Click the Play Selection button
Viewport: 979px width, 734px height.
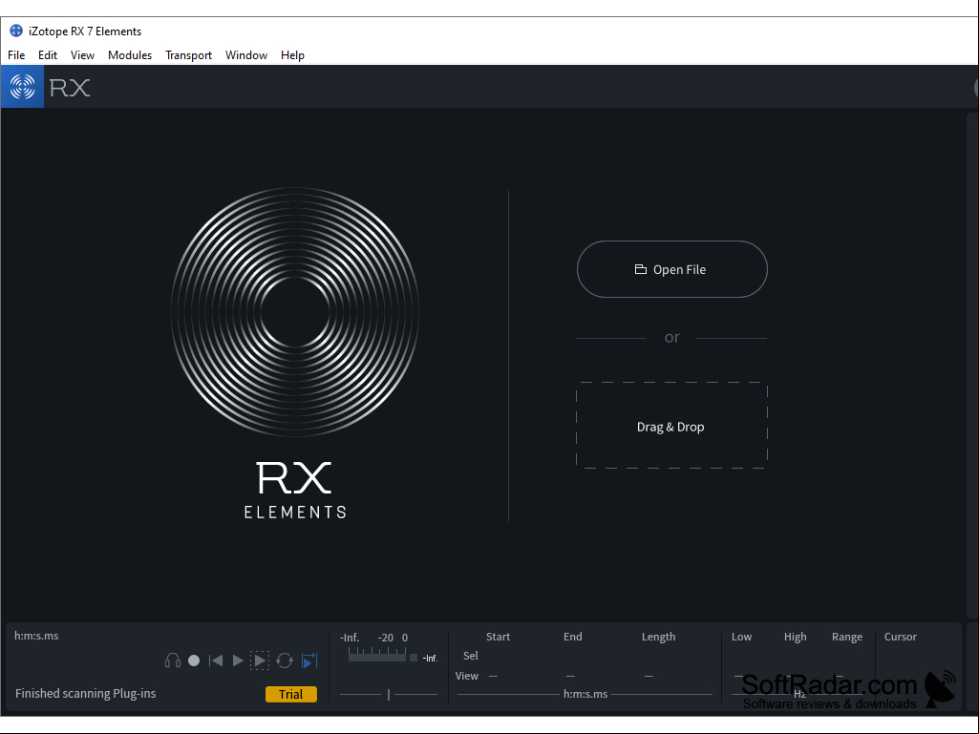260,661
